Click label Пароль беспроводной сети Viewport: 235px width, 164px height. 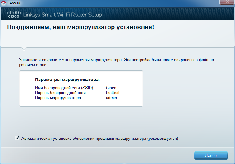61,93
